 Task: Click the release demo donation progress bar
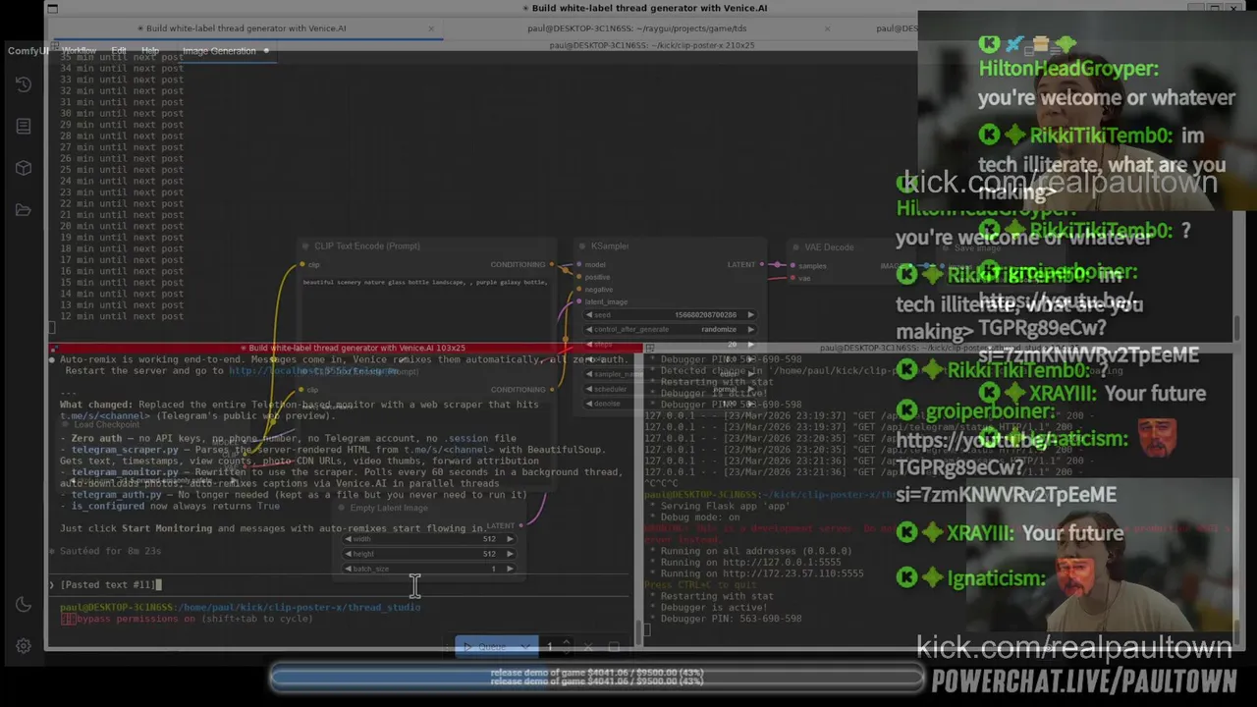pos(597,677)
